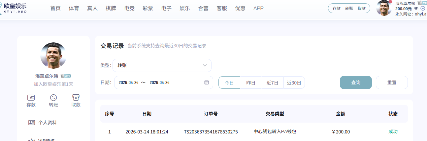Screen dimensions: 427x141
Task: Click the 日期 column header
Action: [x=147, y=114]
